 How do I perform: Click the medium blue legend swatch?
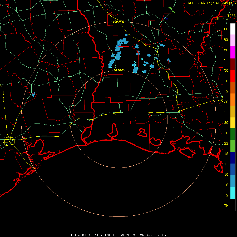233,169
